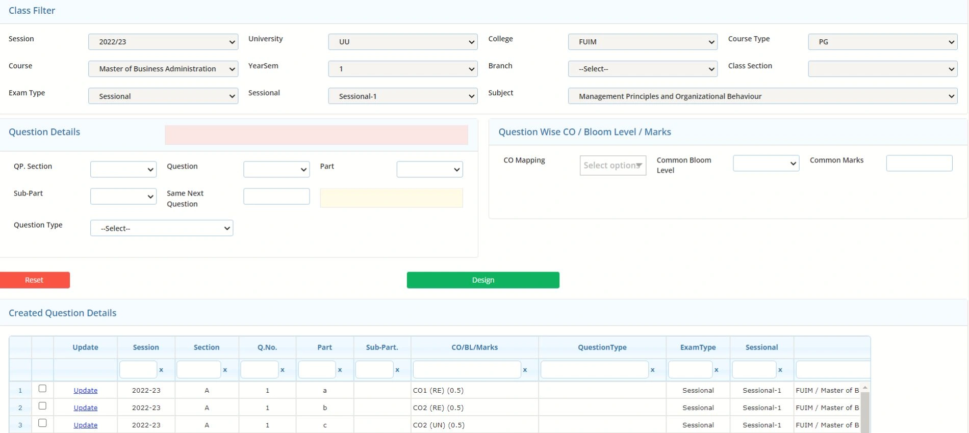This screenshot has width=969, height=433.
Task: Tick the checkbox for row 3
Action: (42, 423)
